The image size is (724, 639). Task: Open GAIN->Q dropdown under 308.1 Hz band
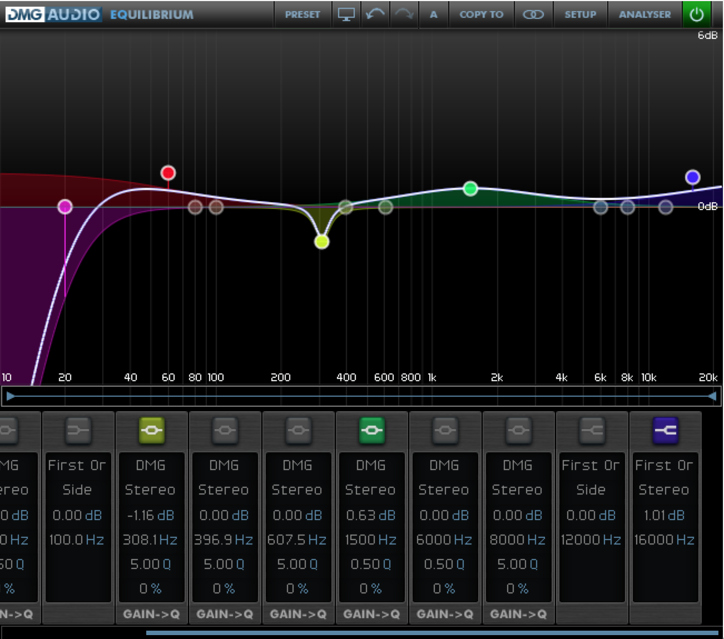pyautogui.click(x=151, y=614)
